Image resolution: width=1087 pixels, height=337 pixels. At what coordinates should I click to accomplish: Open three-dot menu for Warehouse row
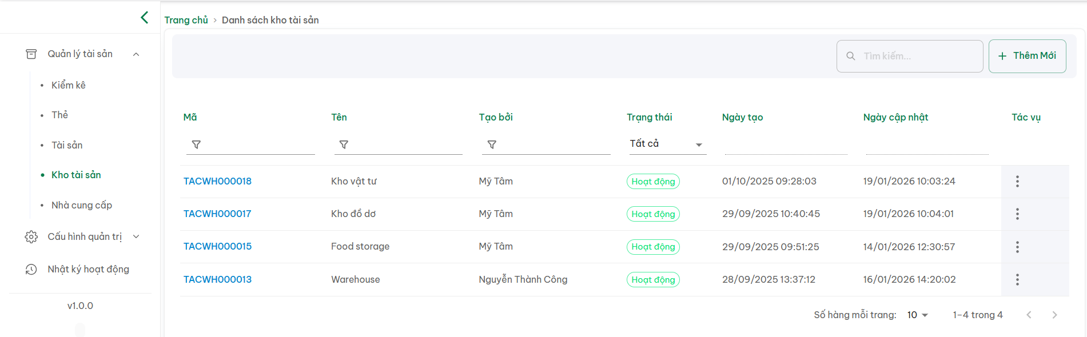[1017, 280]
